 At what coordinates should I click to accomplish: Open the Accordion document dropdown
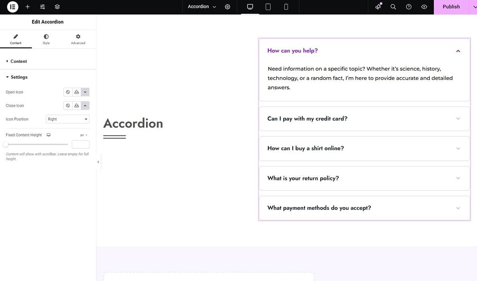point(202,7)
